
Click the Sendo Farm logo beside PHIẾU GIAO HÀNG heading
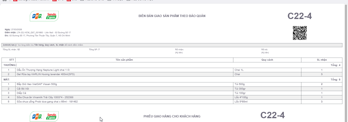(x=44, y=116)
